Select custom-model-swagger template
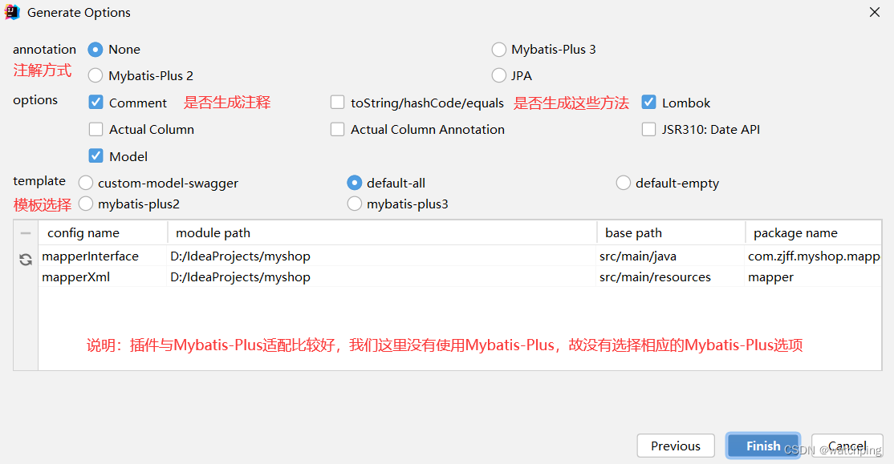Viewport: 894px width, 464px height. [86, 183]
